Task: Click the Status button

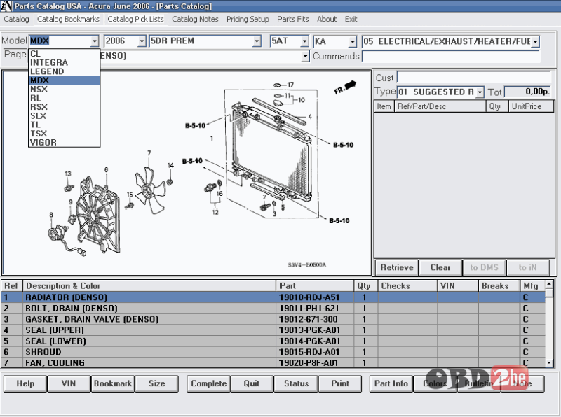Action: tap(296, 383)
